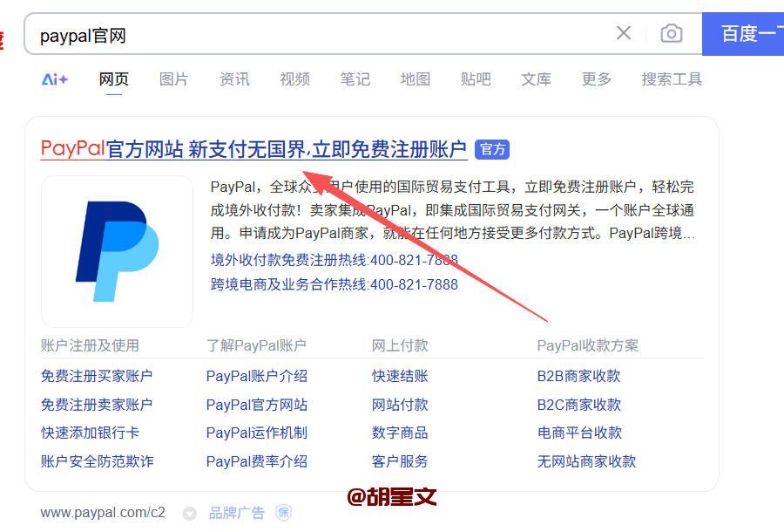Viewport: 784px width, 532px height.
Task: Clear the search box with X icon
Action: pyautogui.click(x=624, y=34)
